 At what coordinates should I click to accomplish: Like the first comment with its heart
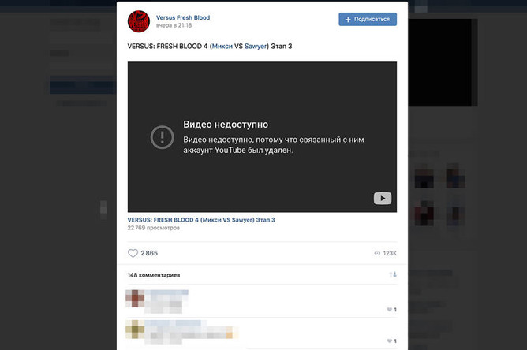click(389, 309)
